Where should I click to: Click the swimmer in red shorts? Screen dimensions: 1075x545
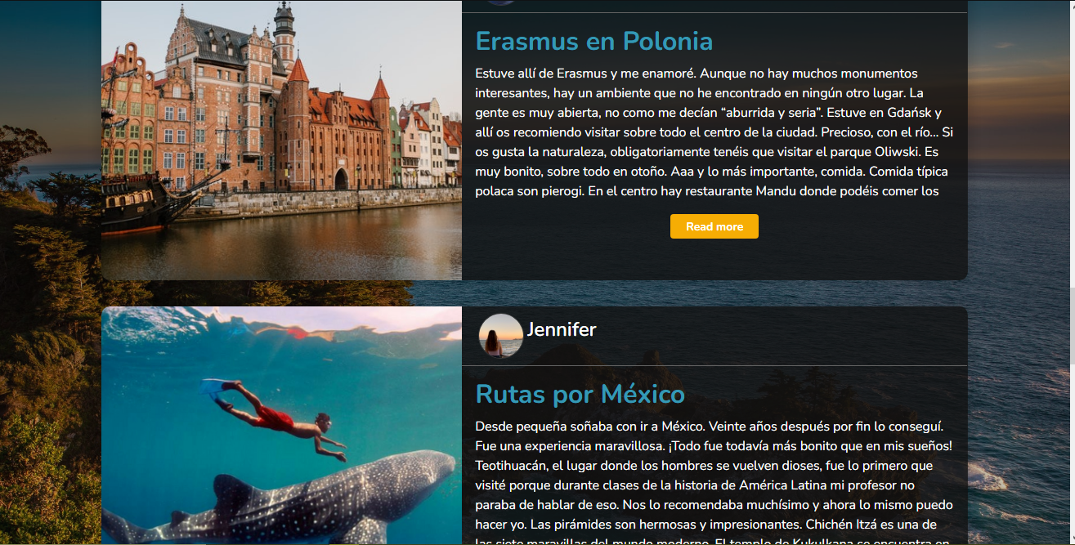pyautogui.click(x=275, y=418)
